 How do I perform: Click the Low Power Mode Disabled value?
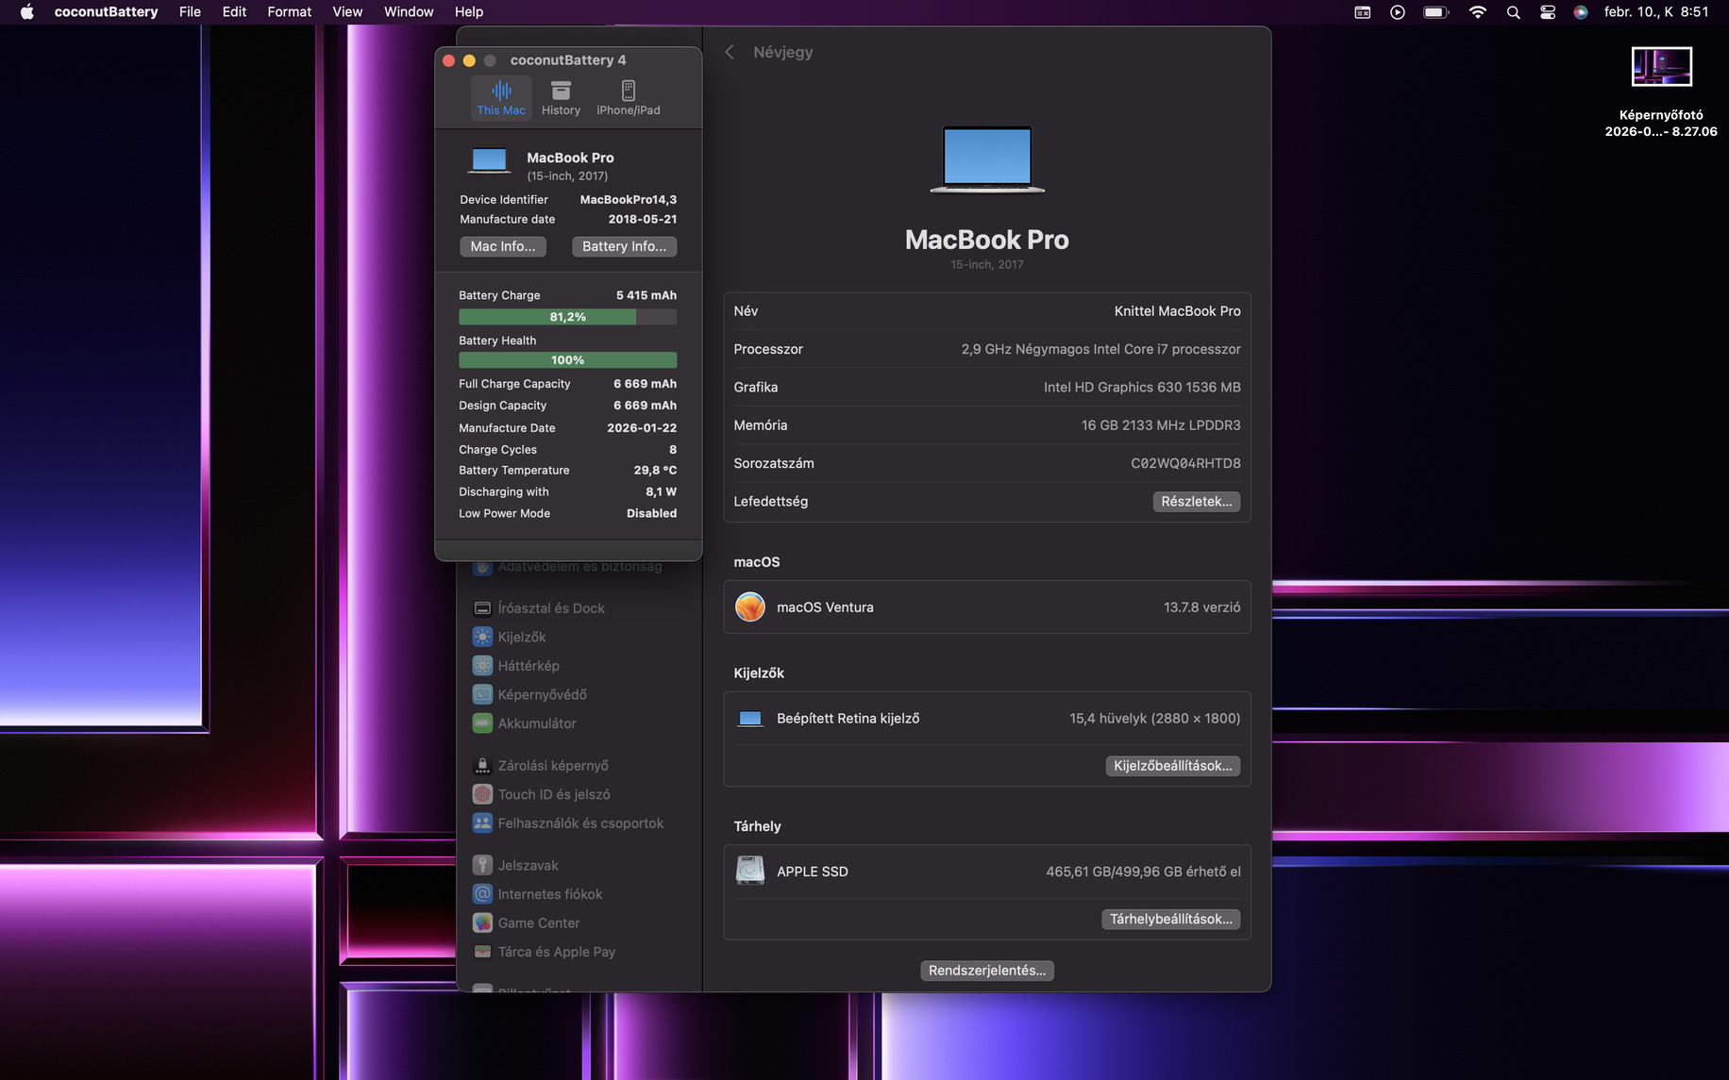click(651, 514)
